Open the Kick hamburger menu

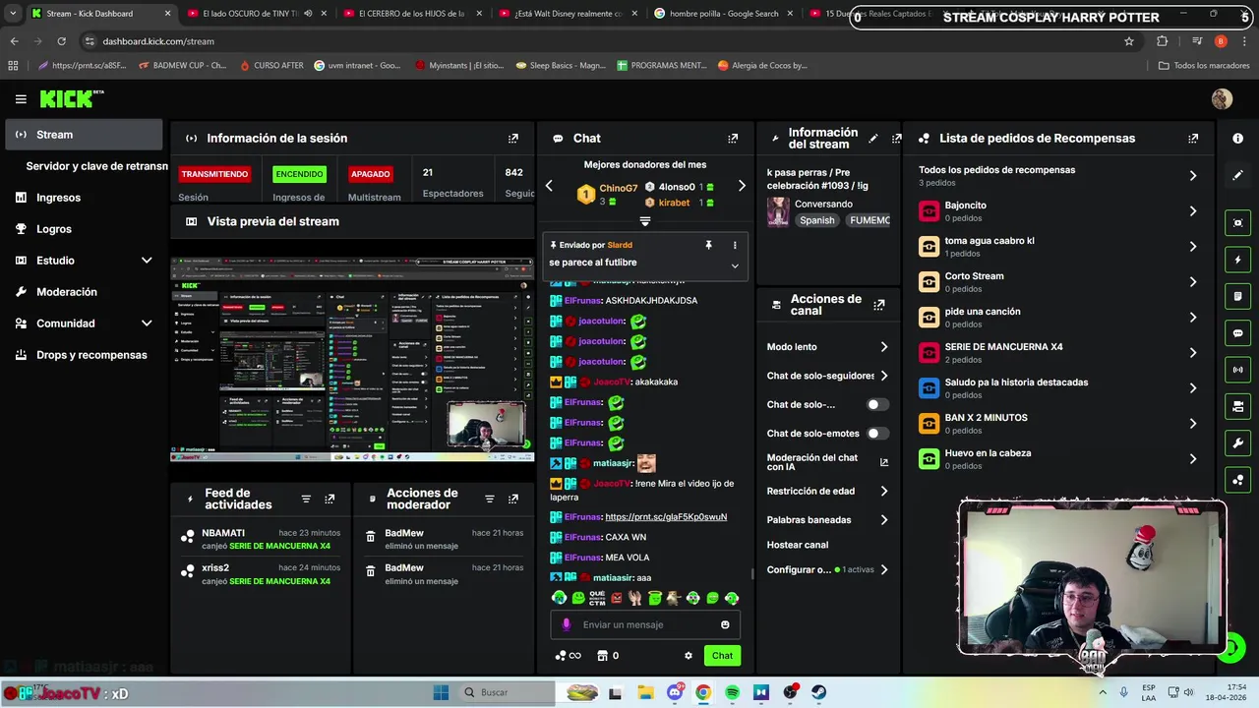point(21,99)
